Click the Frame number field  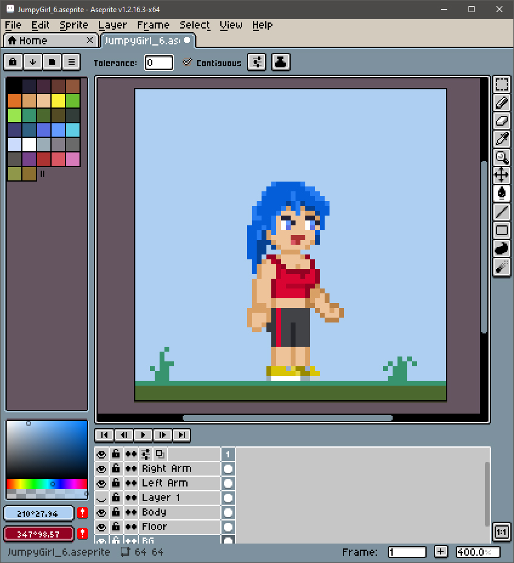407,552
